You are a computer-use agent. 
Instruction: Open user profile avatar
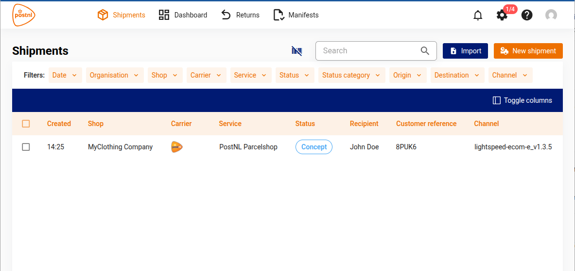[x=551, y=16]
